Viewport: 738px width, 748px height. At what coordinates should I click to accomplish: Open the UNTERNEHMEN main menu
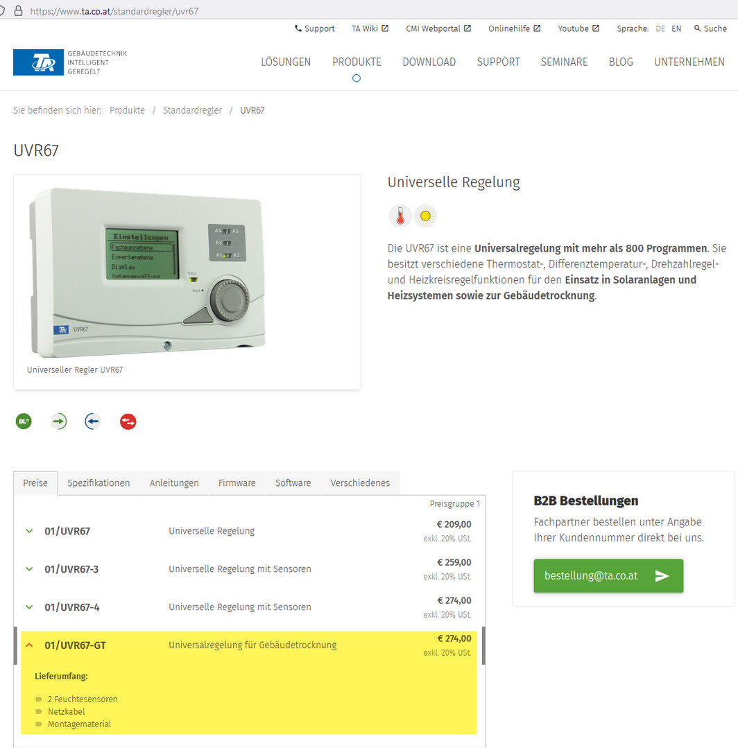pyautogui.click(x=689, y=62)
